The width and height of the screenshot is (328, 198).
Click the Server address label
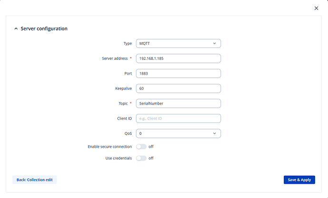(x=114, y=58)
